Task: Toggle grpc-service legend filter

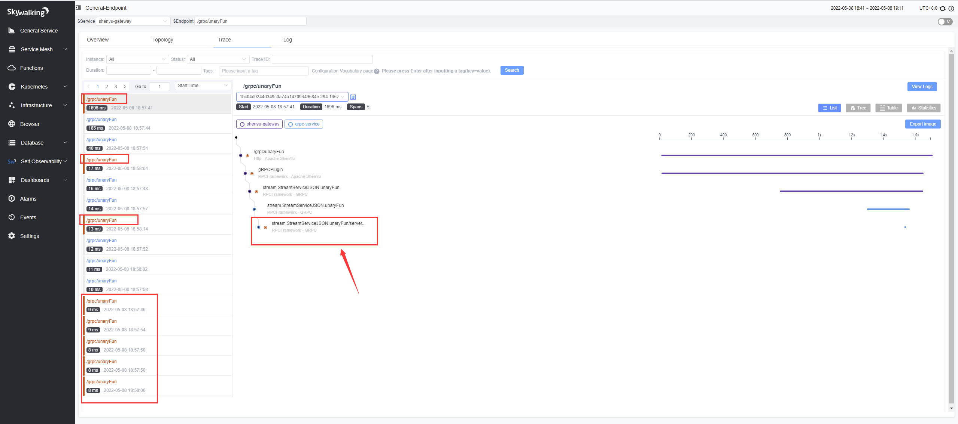Action: pyautogui.click(x=304, y=124)
